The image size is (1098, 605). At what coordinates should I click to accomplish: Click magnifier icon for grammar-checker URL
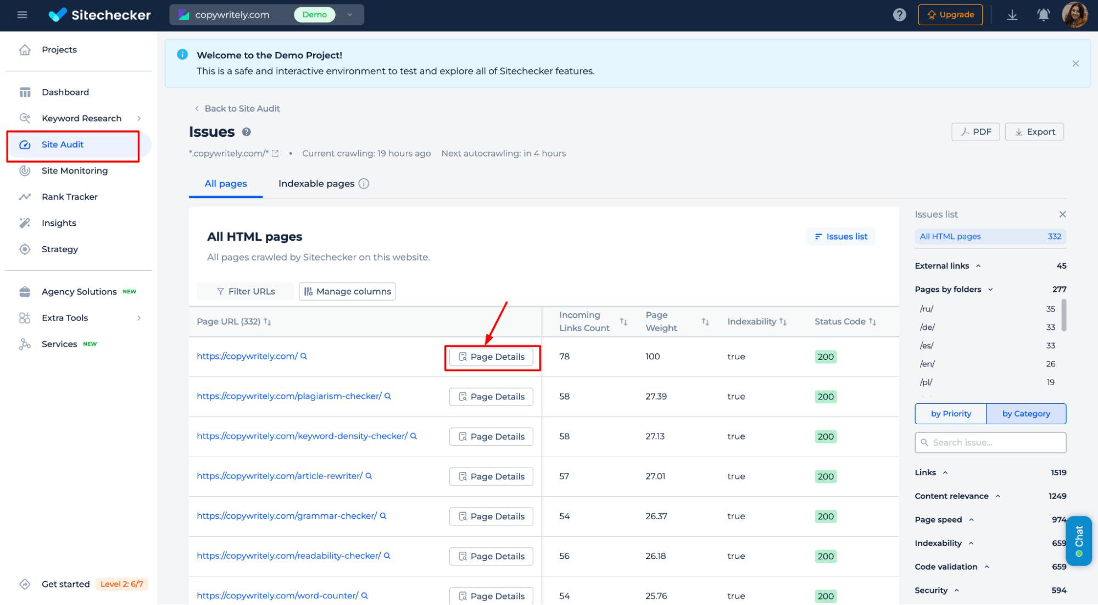[383, 516]
